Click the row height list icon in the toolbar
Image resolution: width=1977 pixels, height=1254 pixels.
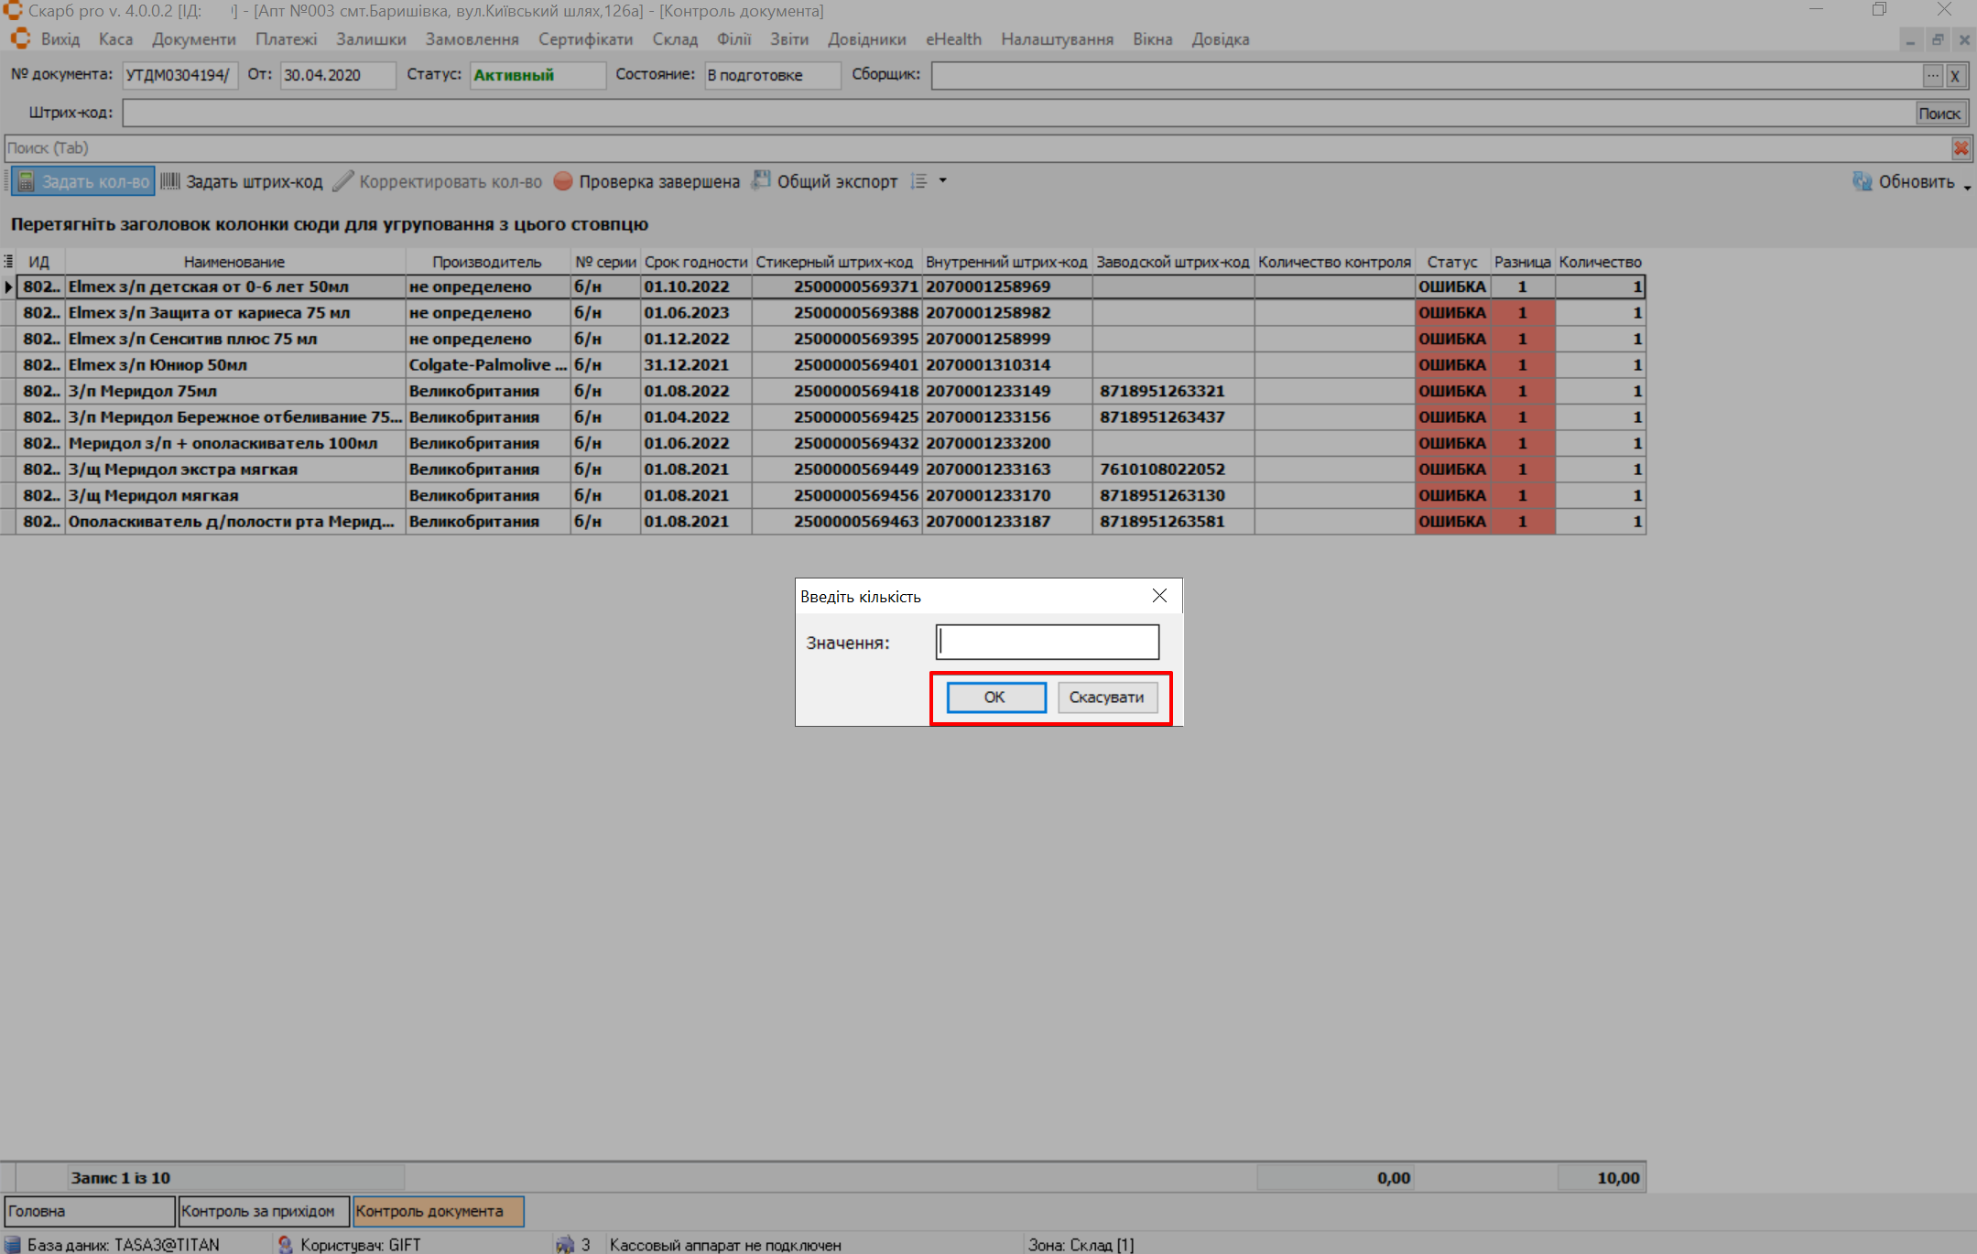[x=918, y=181]
